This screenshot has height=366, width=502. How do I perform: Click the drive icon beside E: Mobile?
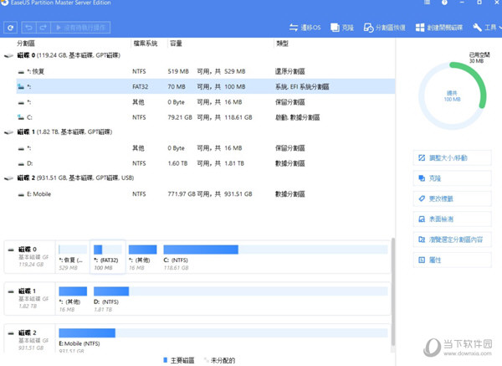(x=21, y=194)
